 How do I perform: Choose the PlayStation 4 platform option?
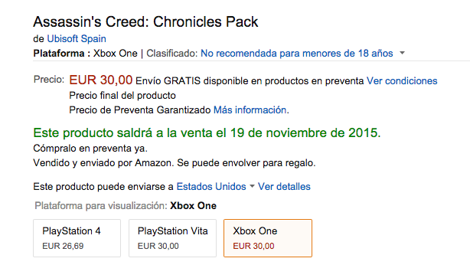point(77,238)
